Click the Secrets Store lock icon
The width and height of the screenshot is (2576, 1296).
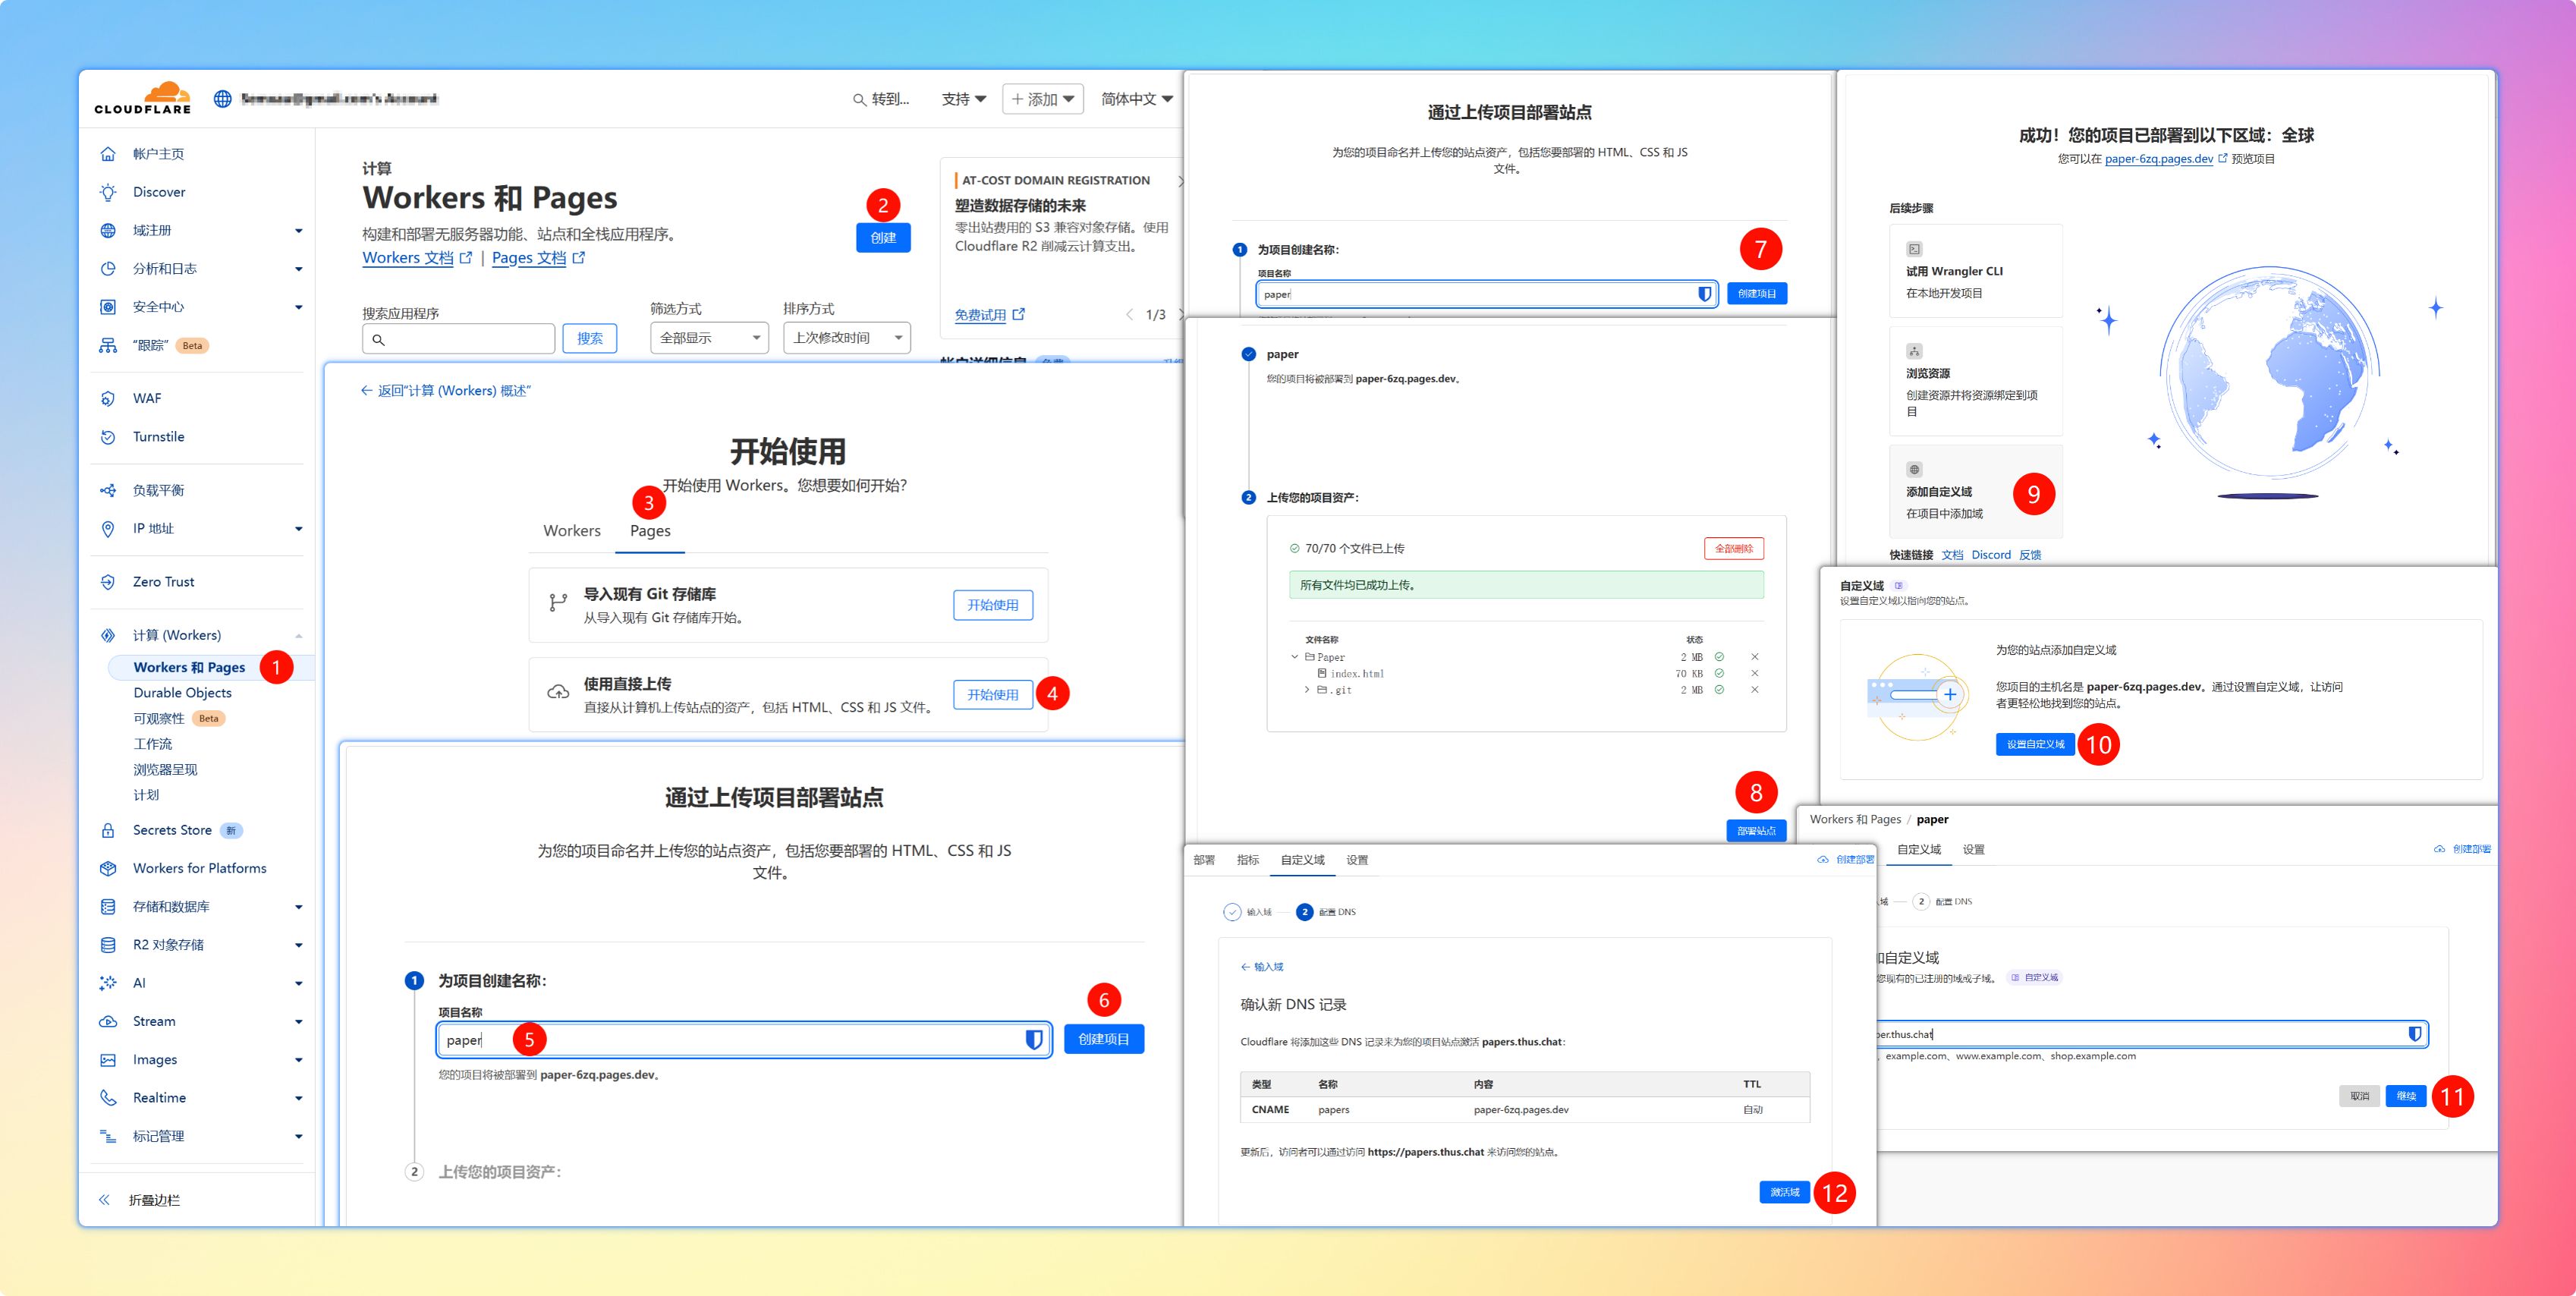point(108,830)
